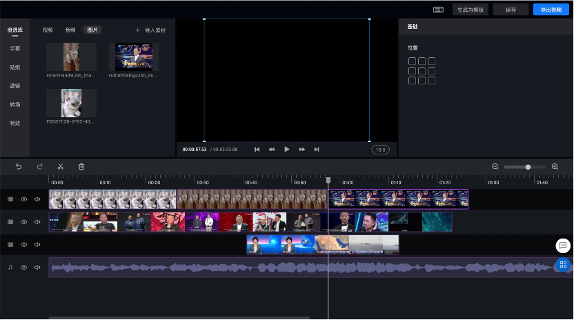This screenshot has width=574, height=320.
Task: Click the redo arrow icon
Action: 39,166
